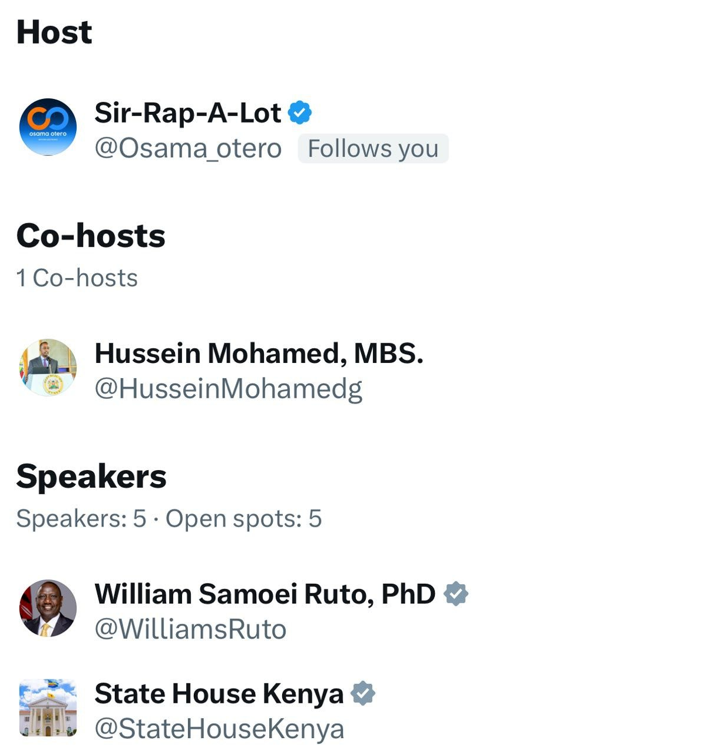This screenshot has height=754, width=727.
Task: Tap the Hussein Mohamed profile picture
Action: [x=48, y=367]
